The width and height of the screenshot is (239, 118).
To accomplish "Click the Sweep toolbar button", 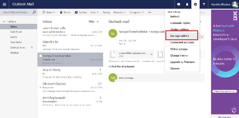I will tap(106, 12).
